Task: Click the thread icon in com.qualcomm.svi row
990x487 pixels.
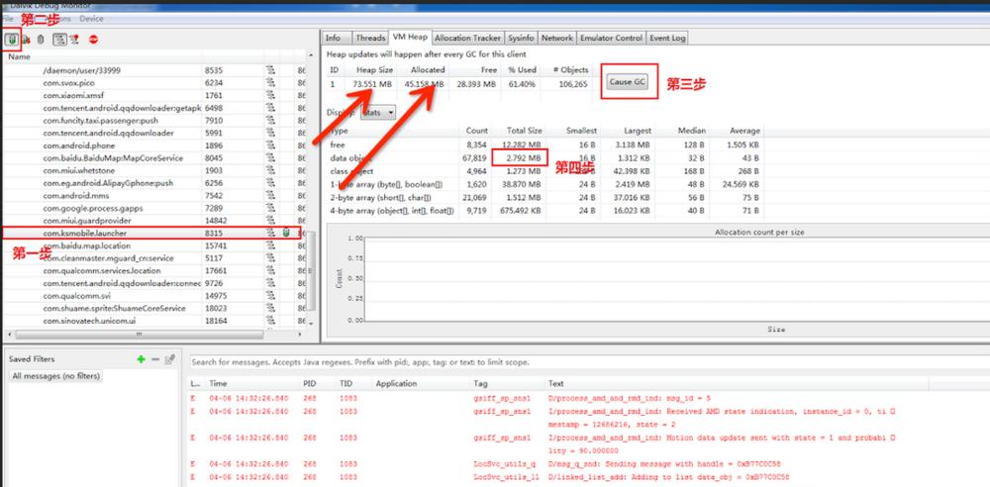Action: pyautogui.click(x=271, y=296)
